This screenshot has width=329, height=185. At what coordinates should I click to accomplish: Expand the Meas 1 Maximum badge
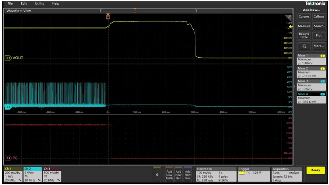pos(311,60)
